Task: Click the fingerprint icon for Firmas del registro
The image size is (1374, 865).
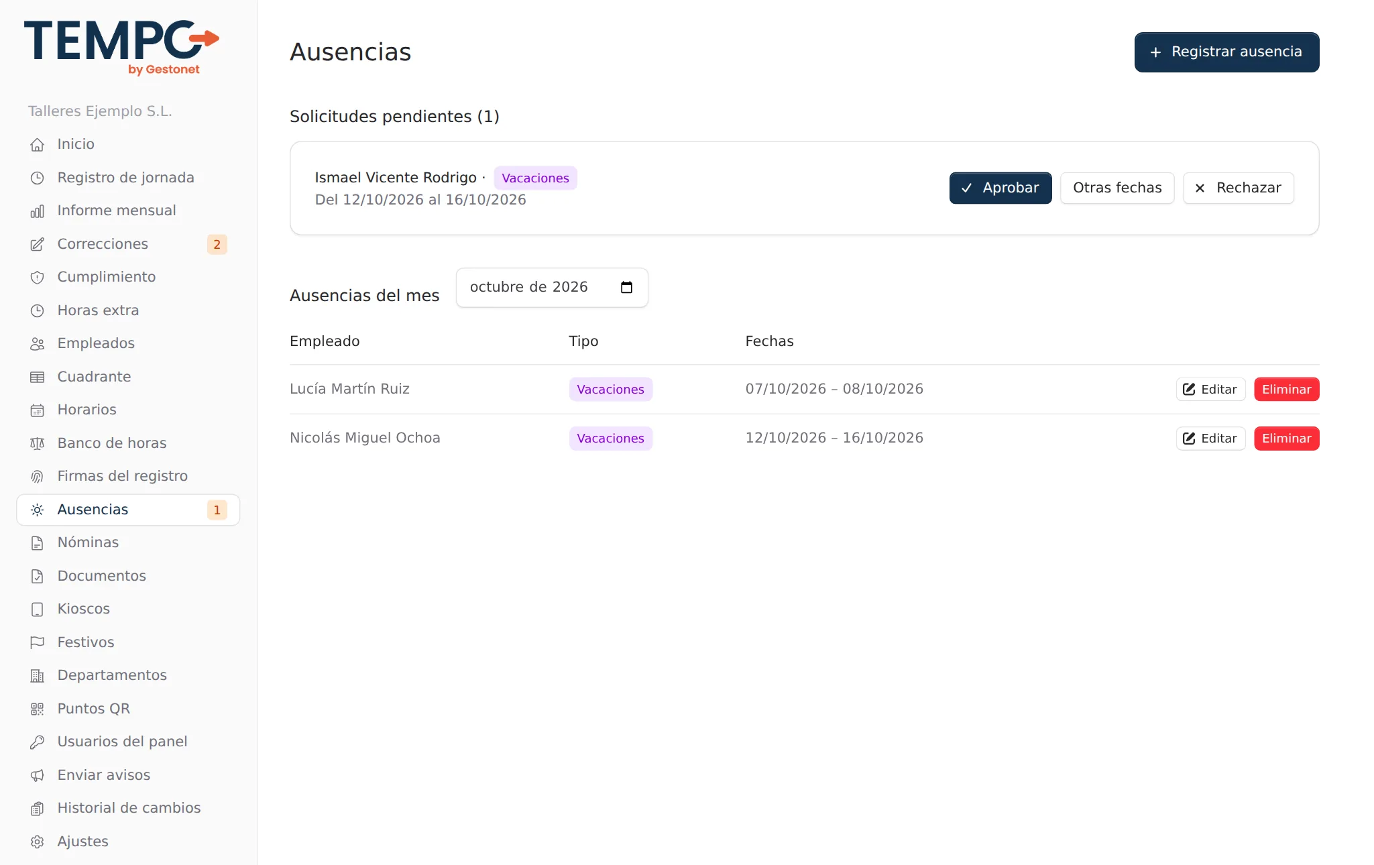Action: (x=38, y=477)
